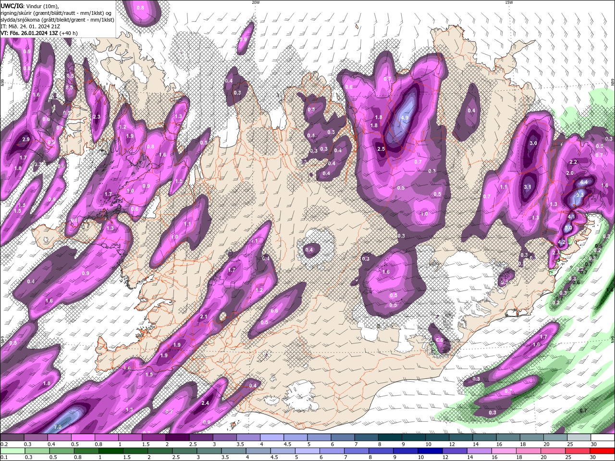Click the 5.0 value on the map
The width and height of the screenshot is (615, 461).
tap(568, 228)
